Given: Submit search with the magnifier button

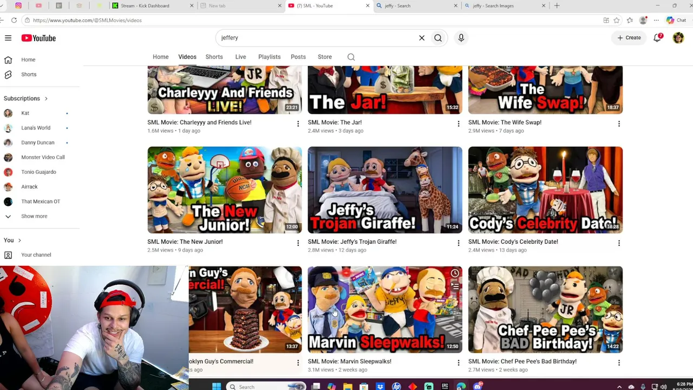Looking at the screenshot, I should (438, 38).
